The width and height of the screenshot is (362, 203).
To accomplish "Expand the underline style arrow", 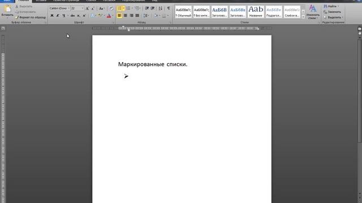I will tap(68, 16).
